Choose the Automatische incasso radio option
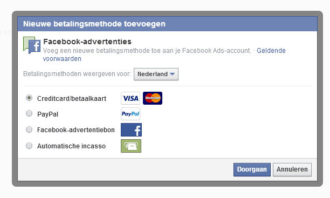The image size is (330, 198). [x=29, y=146]
